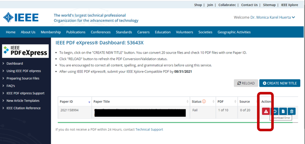
Task: Open the Sitemap link in top bar
Action: (x=269, y=5)
